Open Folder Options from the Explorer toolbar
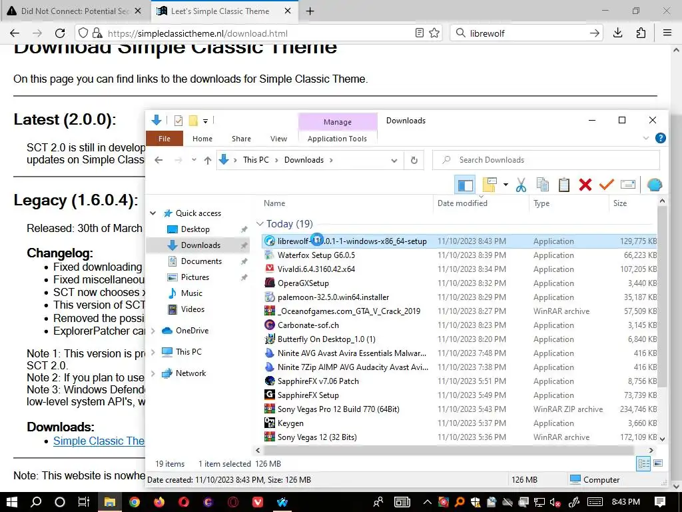 coord(490,185)
